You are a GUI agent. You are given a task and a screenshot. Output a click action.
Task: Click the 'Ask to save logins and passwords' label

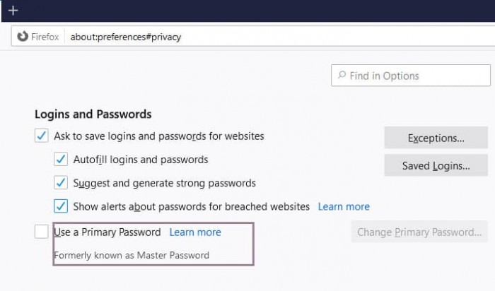click(x=159, y=136)
